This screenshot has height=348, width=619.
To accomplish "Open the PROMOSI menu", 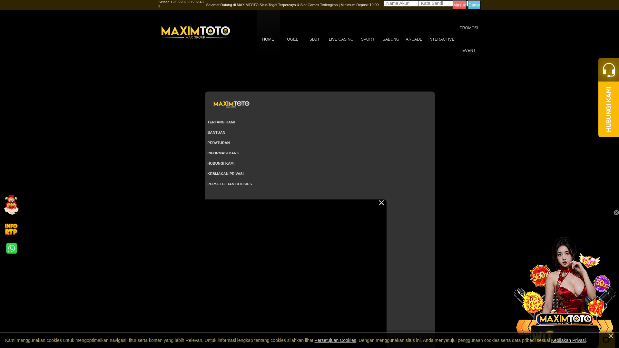I will click(469, 28).
